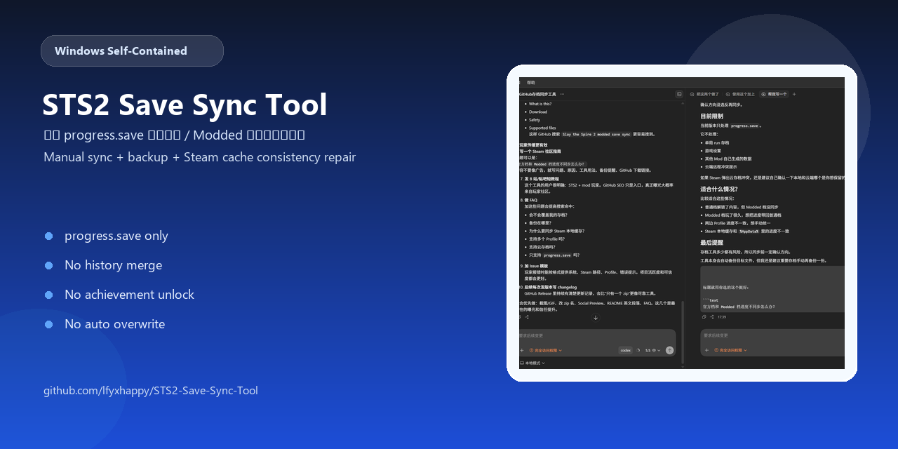Switch to the 使用这个加上 tab
Viewport: 898px width, 449px height.
click(740, 94)
